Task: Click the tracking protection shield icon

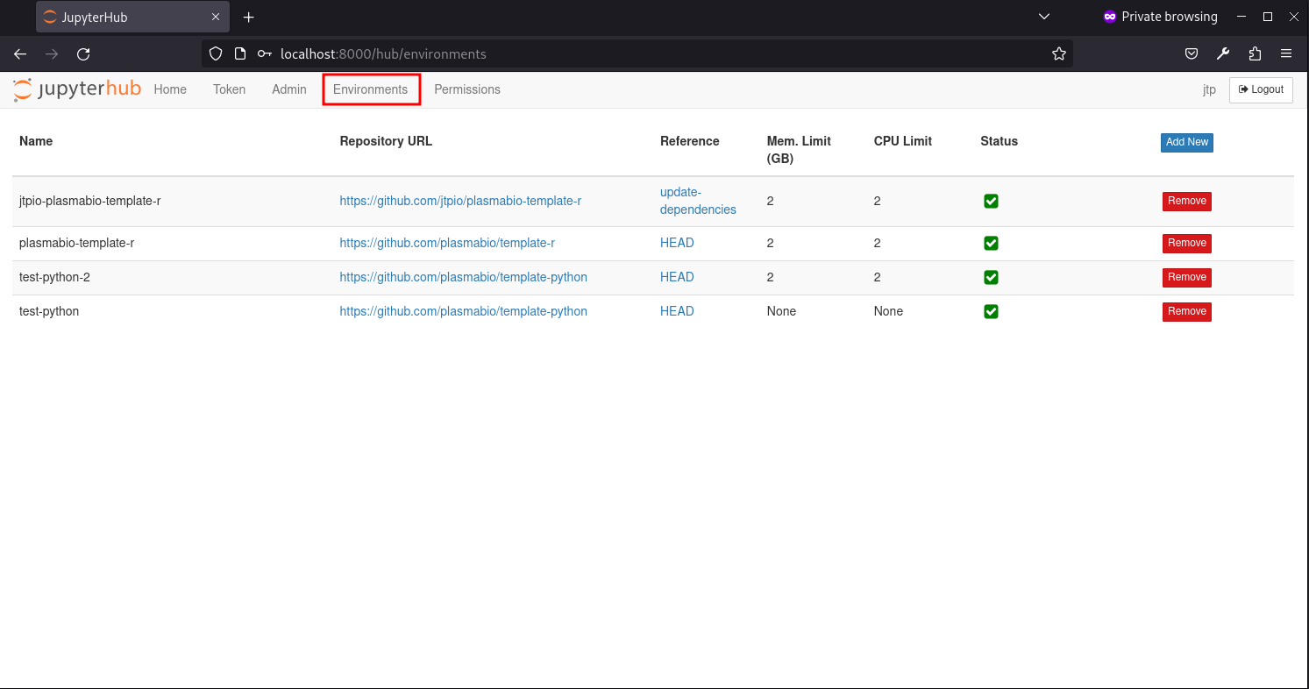Action: (216, 53)
